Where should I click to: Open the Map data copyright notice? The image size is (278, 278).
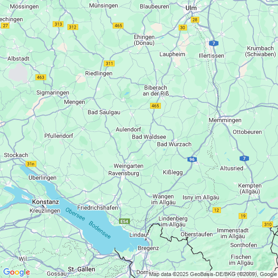click(x=213, y=274)
